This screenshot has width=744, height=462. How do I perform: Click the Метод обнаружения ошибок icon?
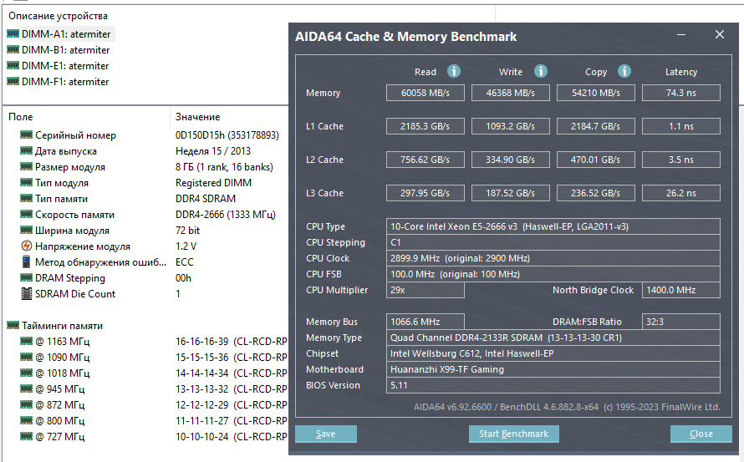tap(27, 261)
